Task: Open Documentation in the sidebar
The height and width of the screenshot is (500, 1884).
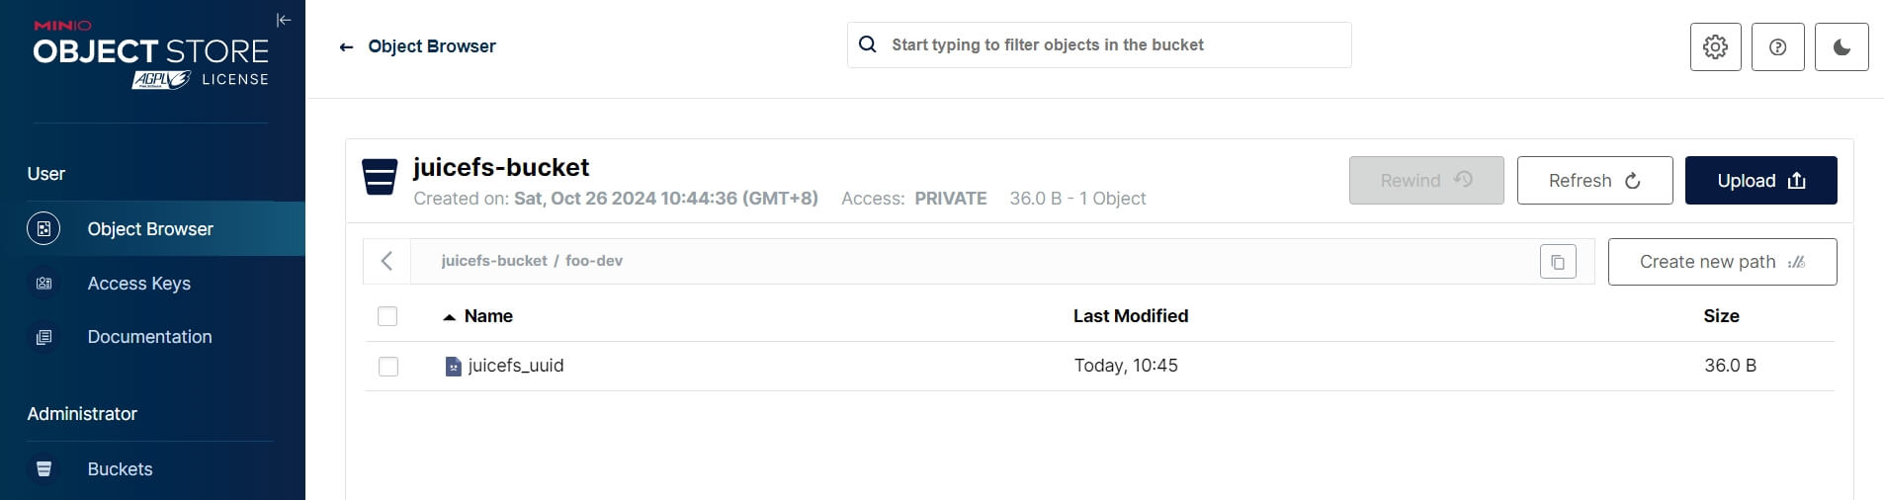Action: tap(149, 337)
